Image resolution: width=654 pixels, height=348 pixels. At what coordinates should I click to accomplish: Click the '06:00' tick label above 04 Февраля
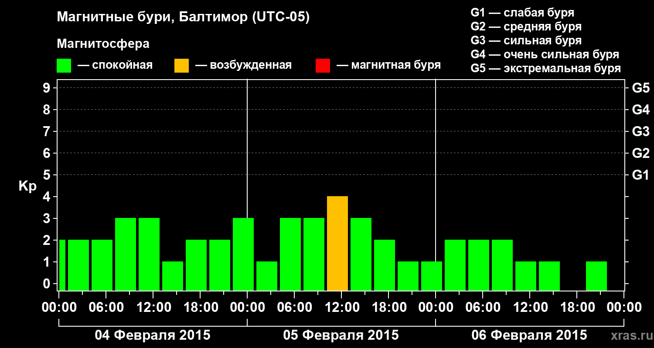106,308
